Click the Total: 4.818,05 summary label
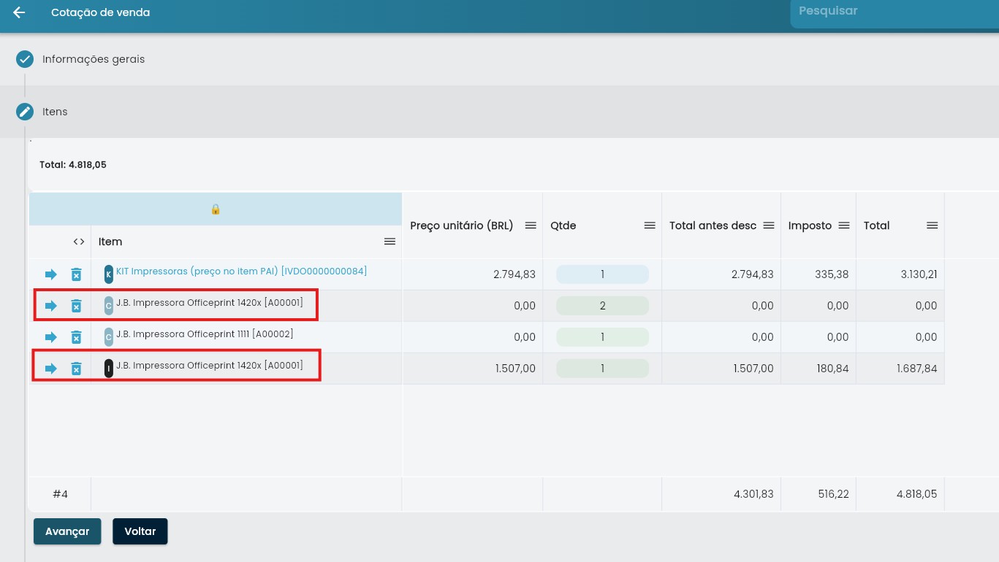The image size is (999, 562). 73,165
